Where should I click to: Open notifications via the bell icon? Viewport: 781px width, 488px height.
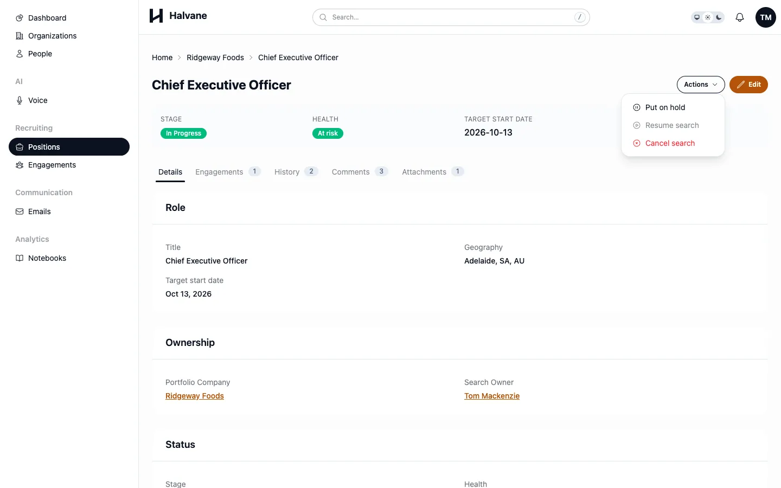(740, 17)
